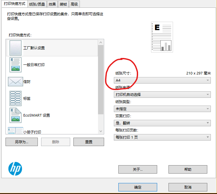Select the 工厂默认设置 shortcut icon

16,48
